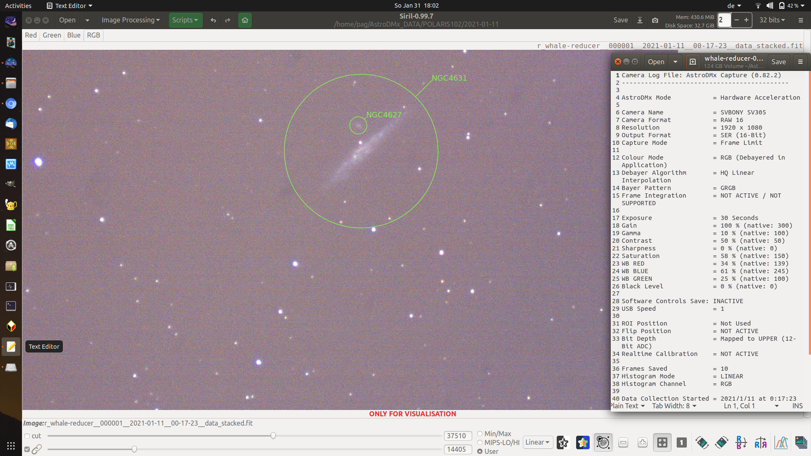Click the upper cutoff slider handle

tap(273, 436)
